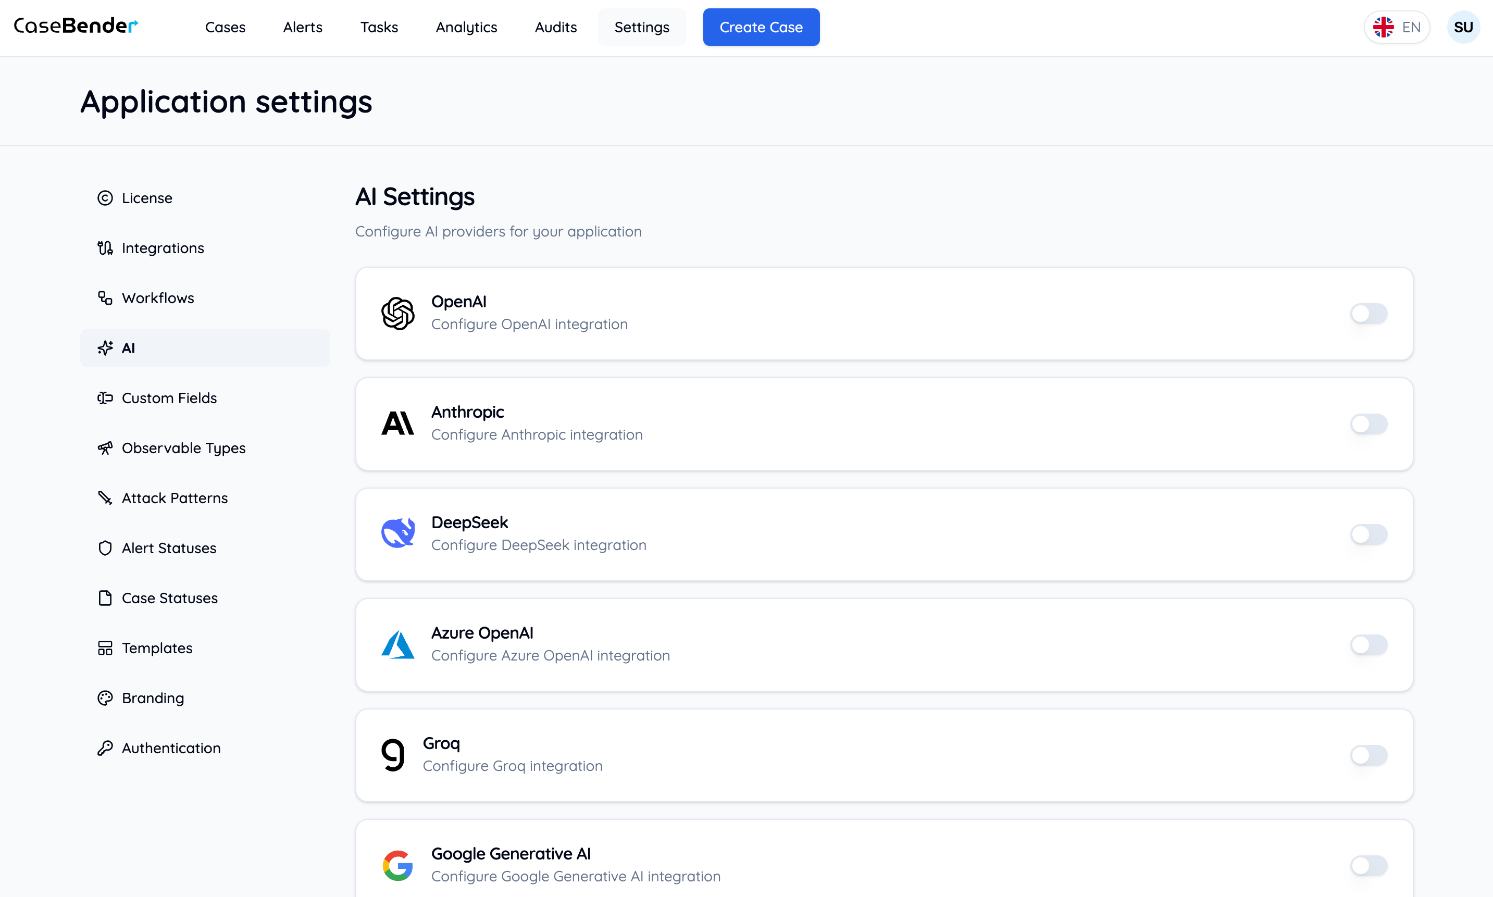Click the Alert Statuses shield icon

(105, 547)
